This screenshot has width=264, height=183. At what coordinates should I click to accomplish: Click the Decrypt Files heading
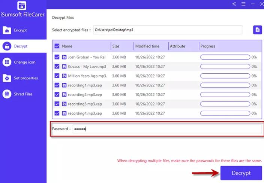[x=63, y=18]
